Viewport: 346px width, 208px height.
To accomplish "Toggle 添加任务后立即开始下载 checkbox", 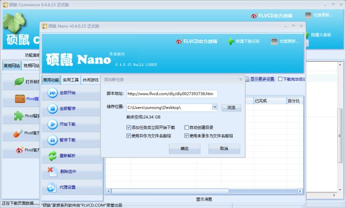I will tap(129, 127).
